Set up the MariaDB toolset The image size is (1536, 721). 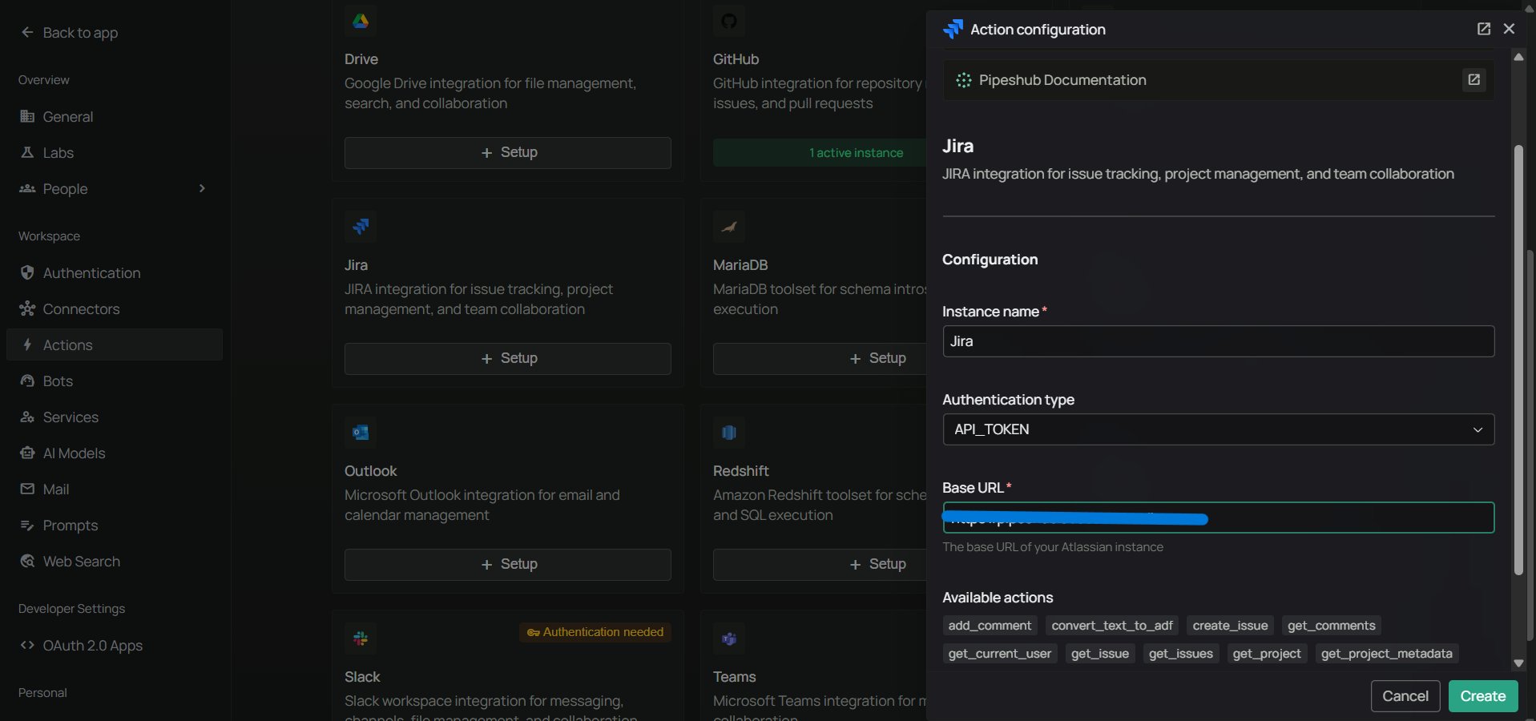[820, 359]
